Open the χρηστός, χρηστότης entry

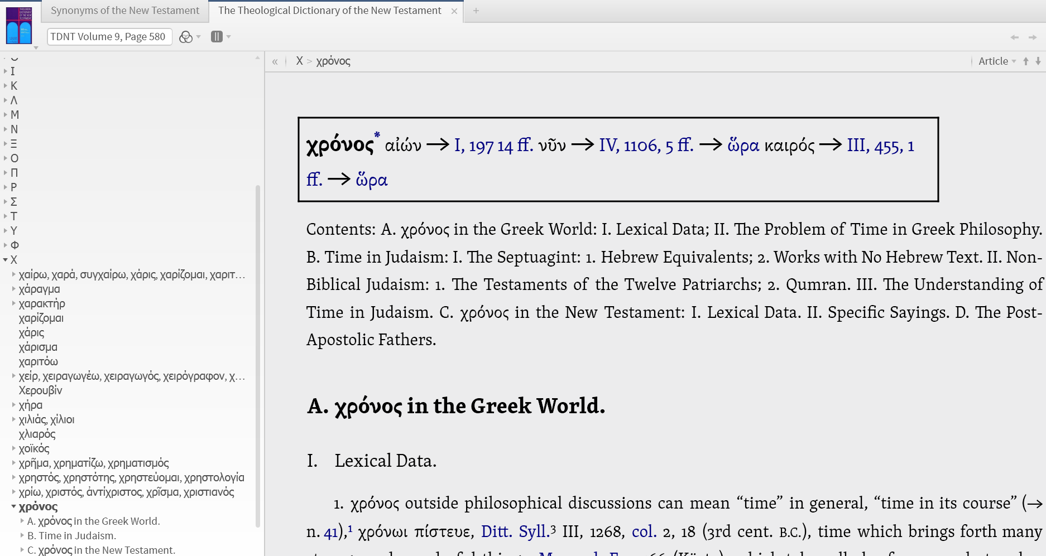click(131, 477)
